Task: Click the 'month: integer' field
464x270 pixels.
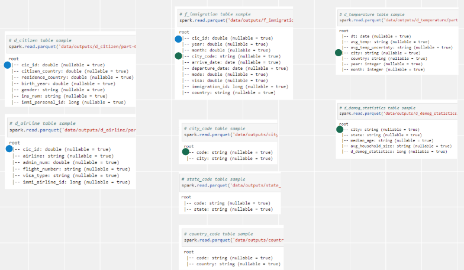Action: [384, 70]
